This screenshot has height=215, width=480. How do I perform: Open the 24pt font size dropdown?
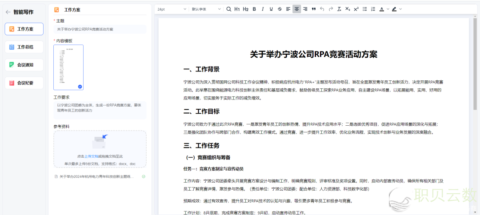coord(172,9)
